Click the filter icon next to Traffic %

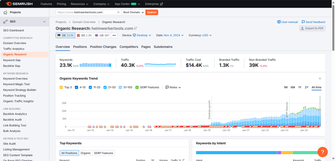tap(183, 160)
